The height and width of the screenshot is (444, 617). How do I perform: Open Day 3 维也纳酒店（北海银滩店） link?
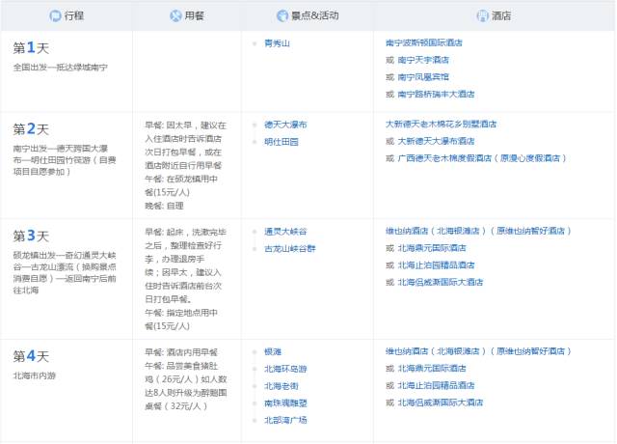click(x=478, y=231)
